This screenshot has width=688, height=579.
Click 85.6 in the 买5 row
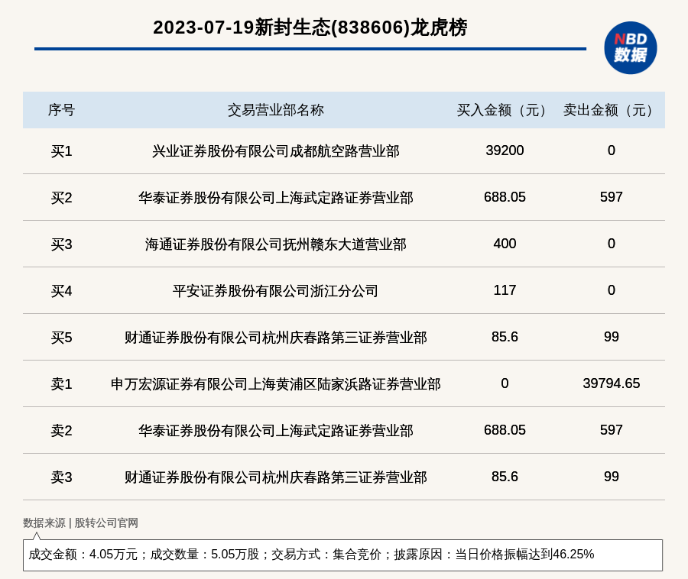click(x=505, y=337)
